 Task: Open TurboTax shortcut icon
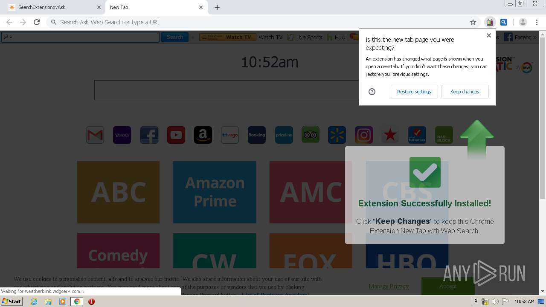(x=417, y=135)
